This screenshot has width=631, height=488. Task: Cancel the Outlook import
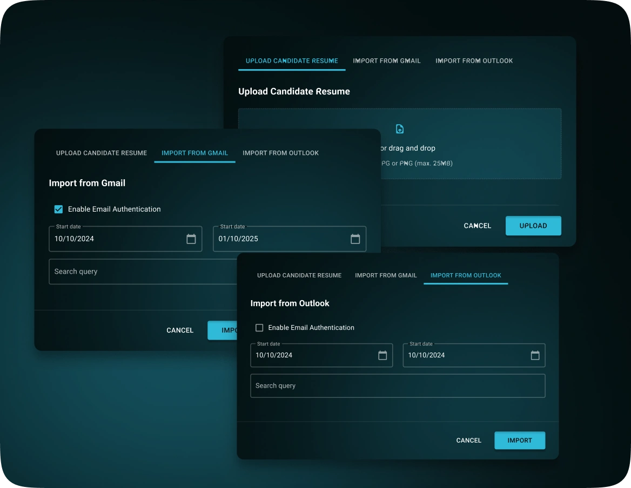(468, 440)
